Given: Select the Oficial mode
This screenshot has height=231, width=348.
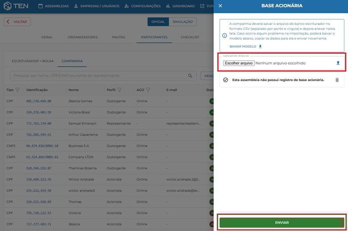Looking at the screenshot, I should pyautogui.click(x=158, y=22).
